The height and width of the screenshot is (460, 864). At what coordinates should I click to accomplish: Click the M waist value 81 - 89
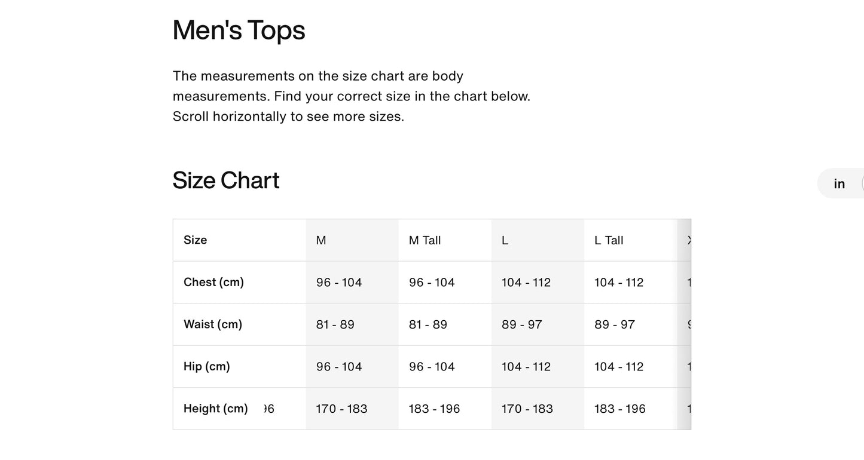coord(335,324)
